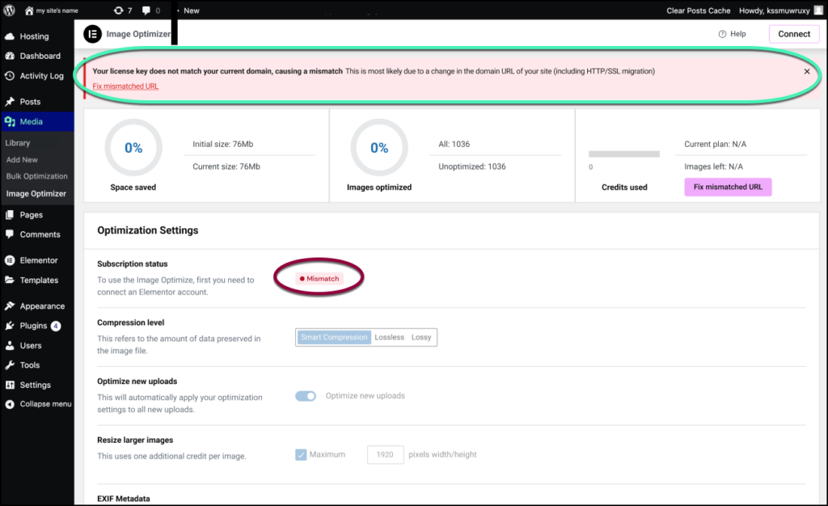Open the Bulk Optimization submenu item
The width and height of the screenshot is (828, 506).
pyautogui.click(x=36, y=176)
